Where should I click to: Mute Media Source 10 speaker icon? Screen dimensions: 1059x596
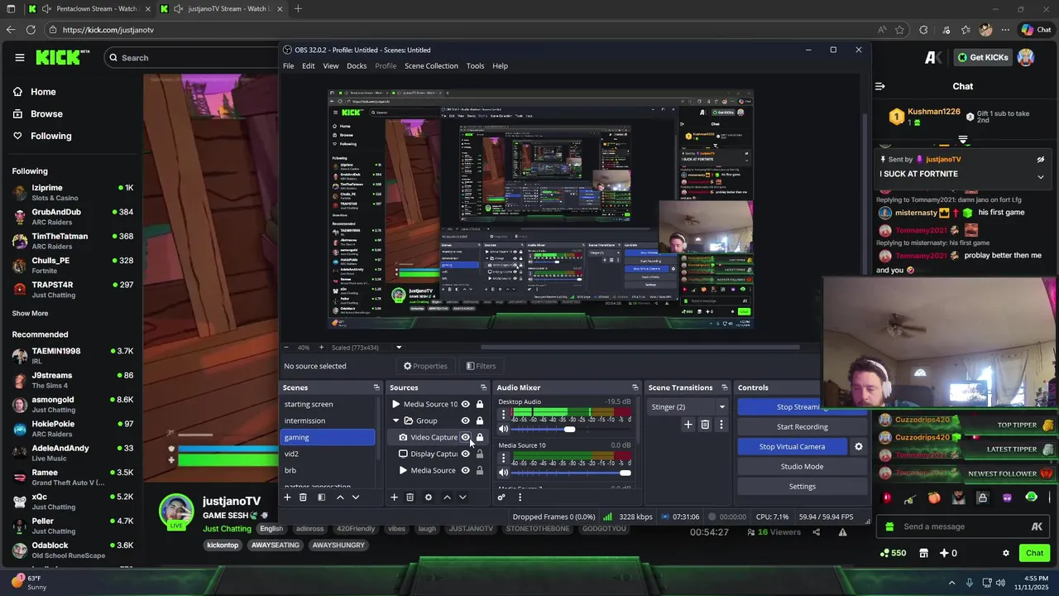(503, 473)
